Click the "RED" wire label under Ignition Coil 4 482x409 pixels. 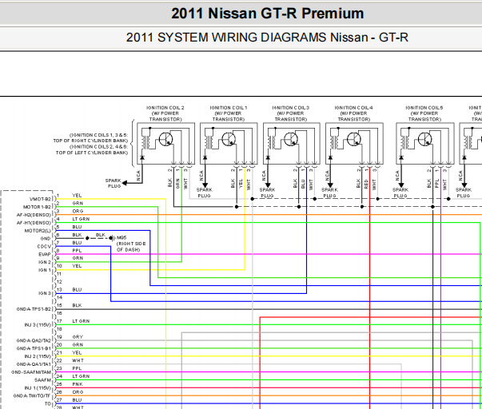pyautogui.click(x=366, y=184)
